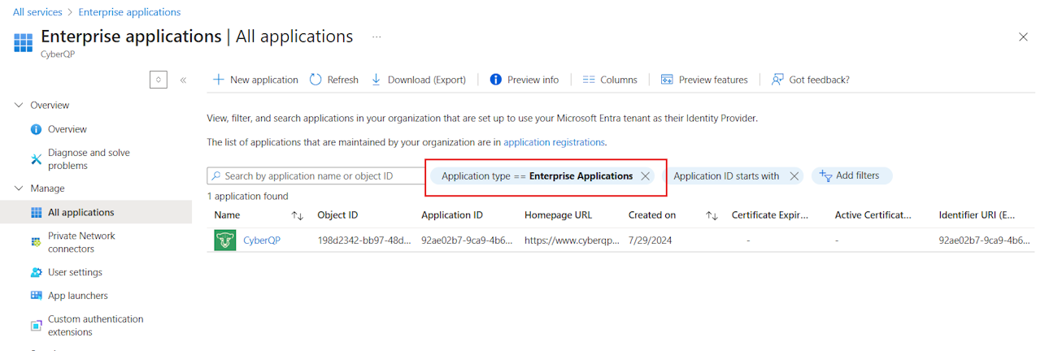Click Add filters button
Screen dimensions: 1049x351
coord(851,176)
